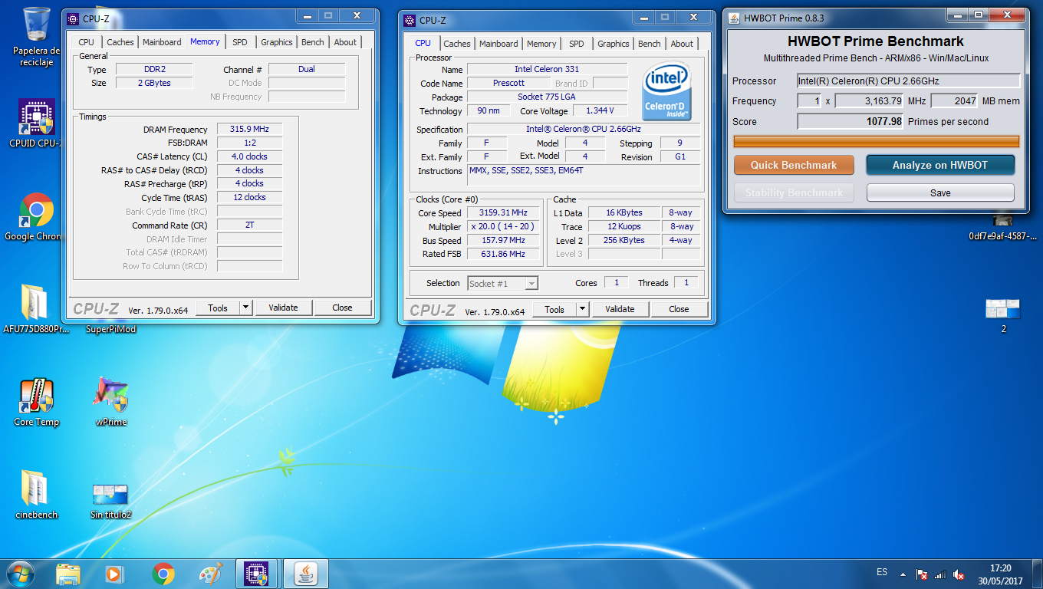This screenshot has width=1043, height=589.
Task: Open Windows Explorer from taskbar
Action: [x=68, y=573]
